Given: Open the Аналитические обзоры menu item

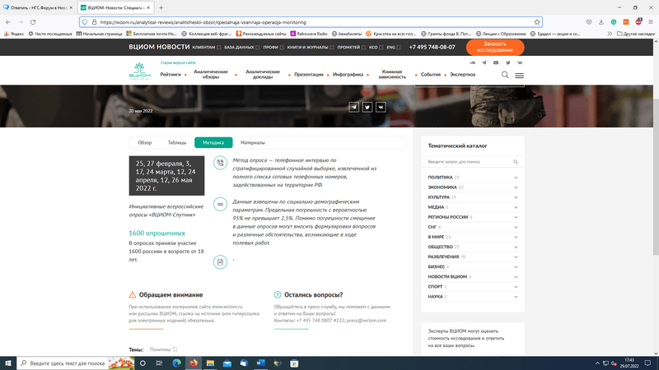Looking at the screenshot, I should 211,74.
